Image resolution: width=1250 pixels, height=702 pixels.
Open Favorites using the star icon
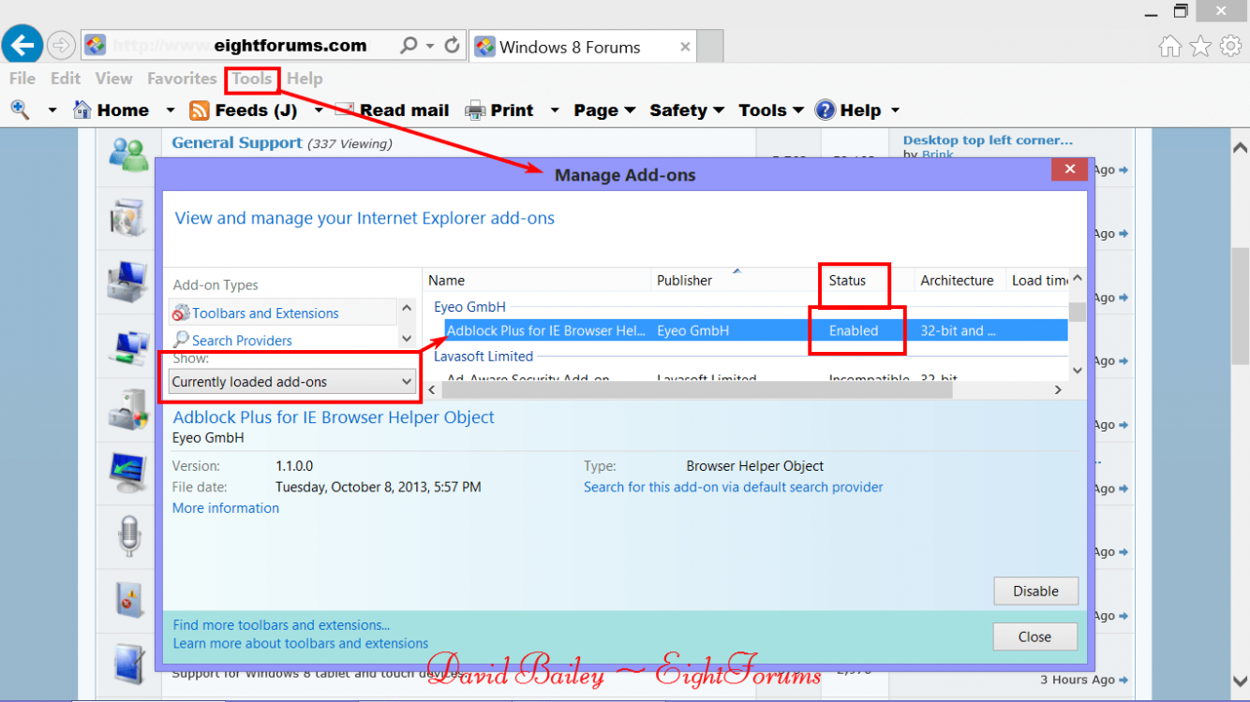pyautogui.click(x=1200, y=46)
